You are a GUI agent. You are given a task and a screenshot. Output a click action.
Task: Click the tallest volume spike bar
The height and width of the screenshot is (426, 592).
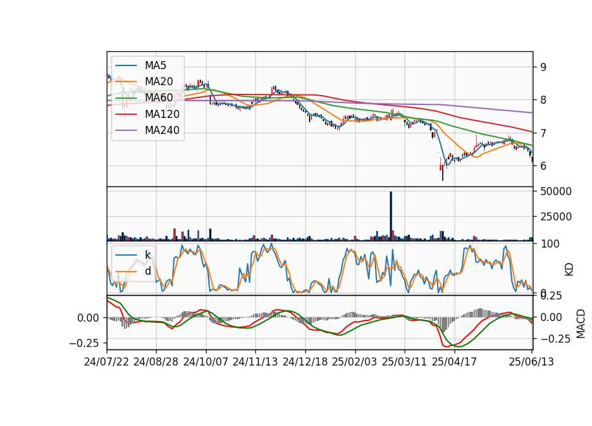click(x=391, y=216)
